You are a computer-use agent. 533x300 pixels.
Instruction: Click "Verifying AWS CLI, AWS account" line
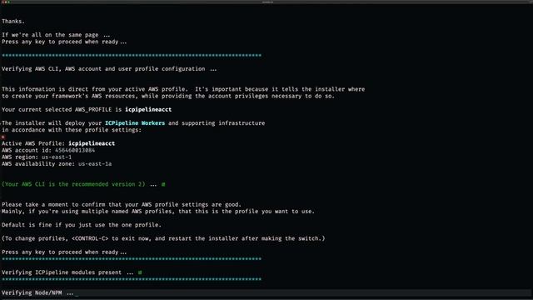click(109, 69)
